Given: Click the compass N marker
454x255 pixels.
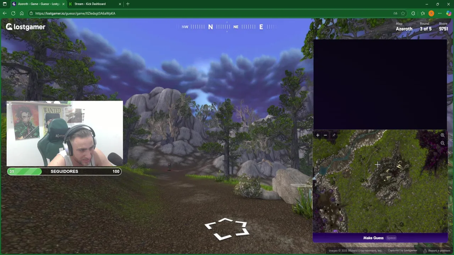Looking at the screenshot, I should (210, 27).
